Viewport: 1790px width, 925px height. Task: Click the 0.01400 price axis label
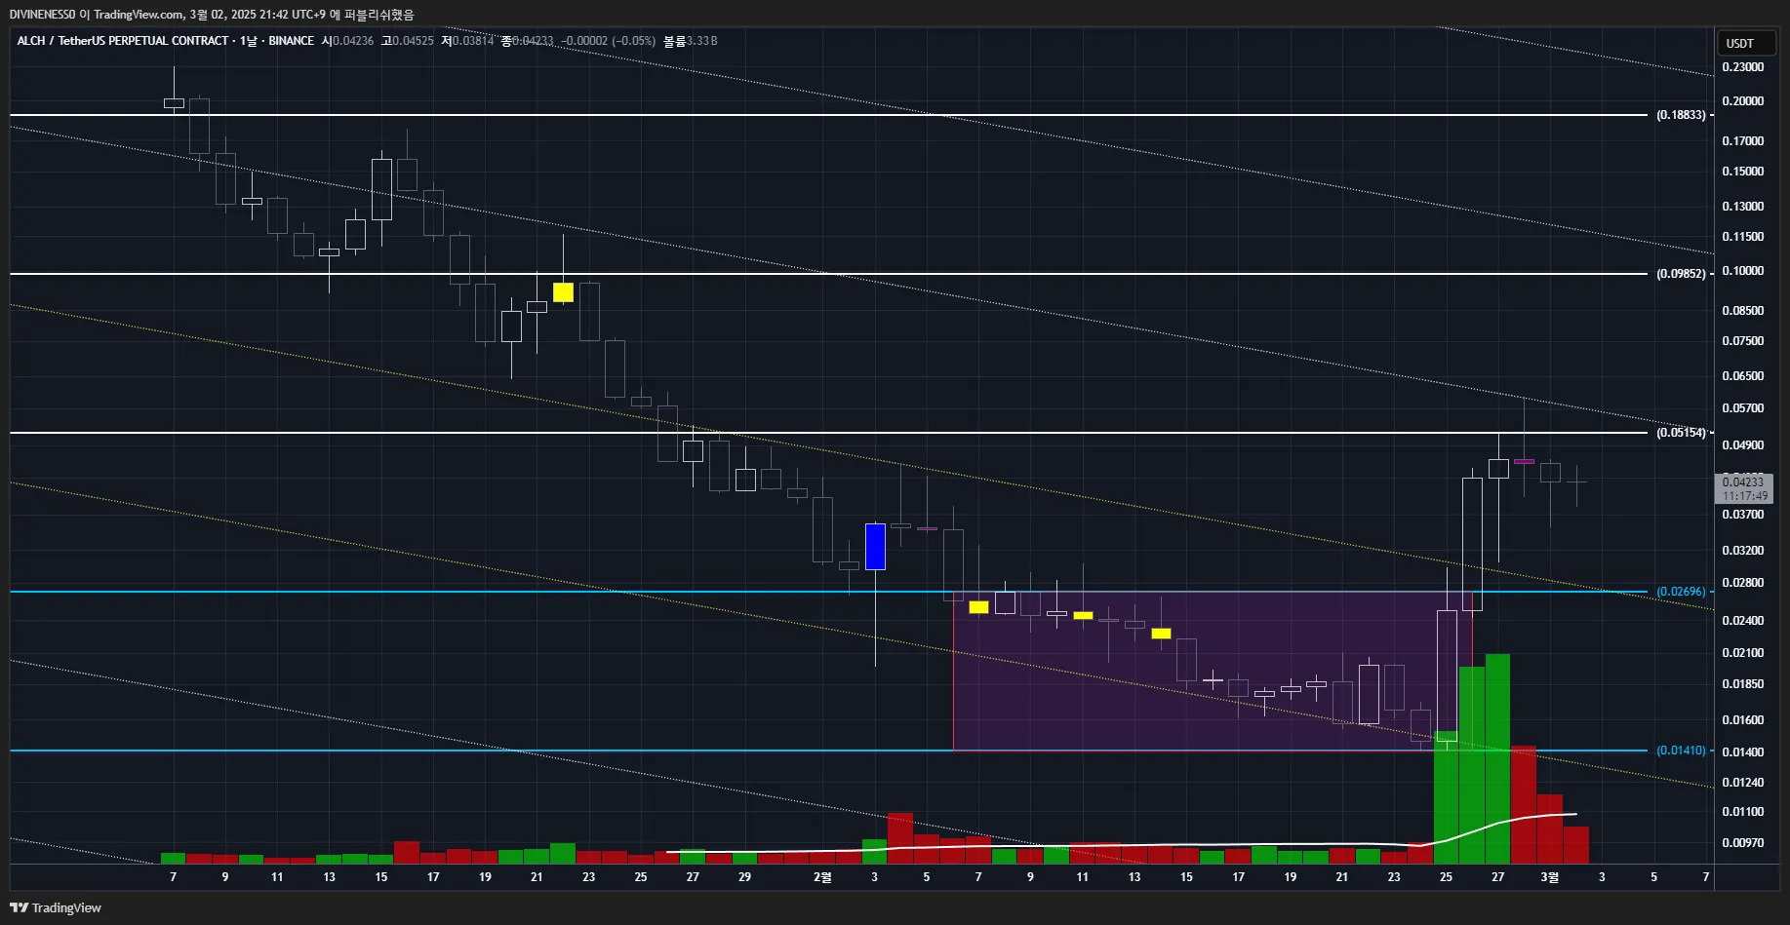(x=1742, y=752)
